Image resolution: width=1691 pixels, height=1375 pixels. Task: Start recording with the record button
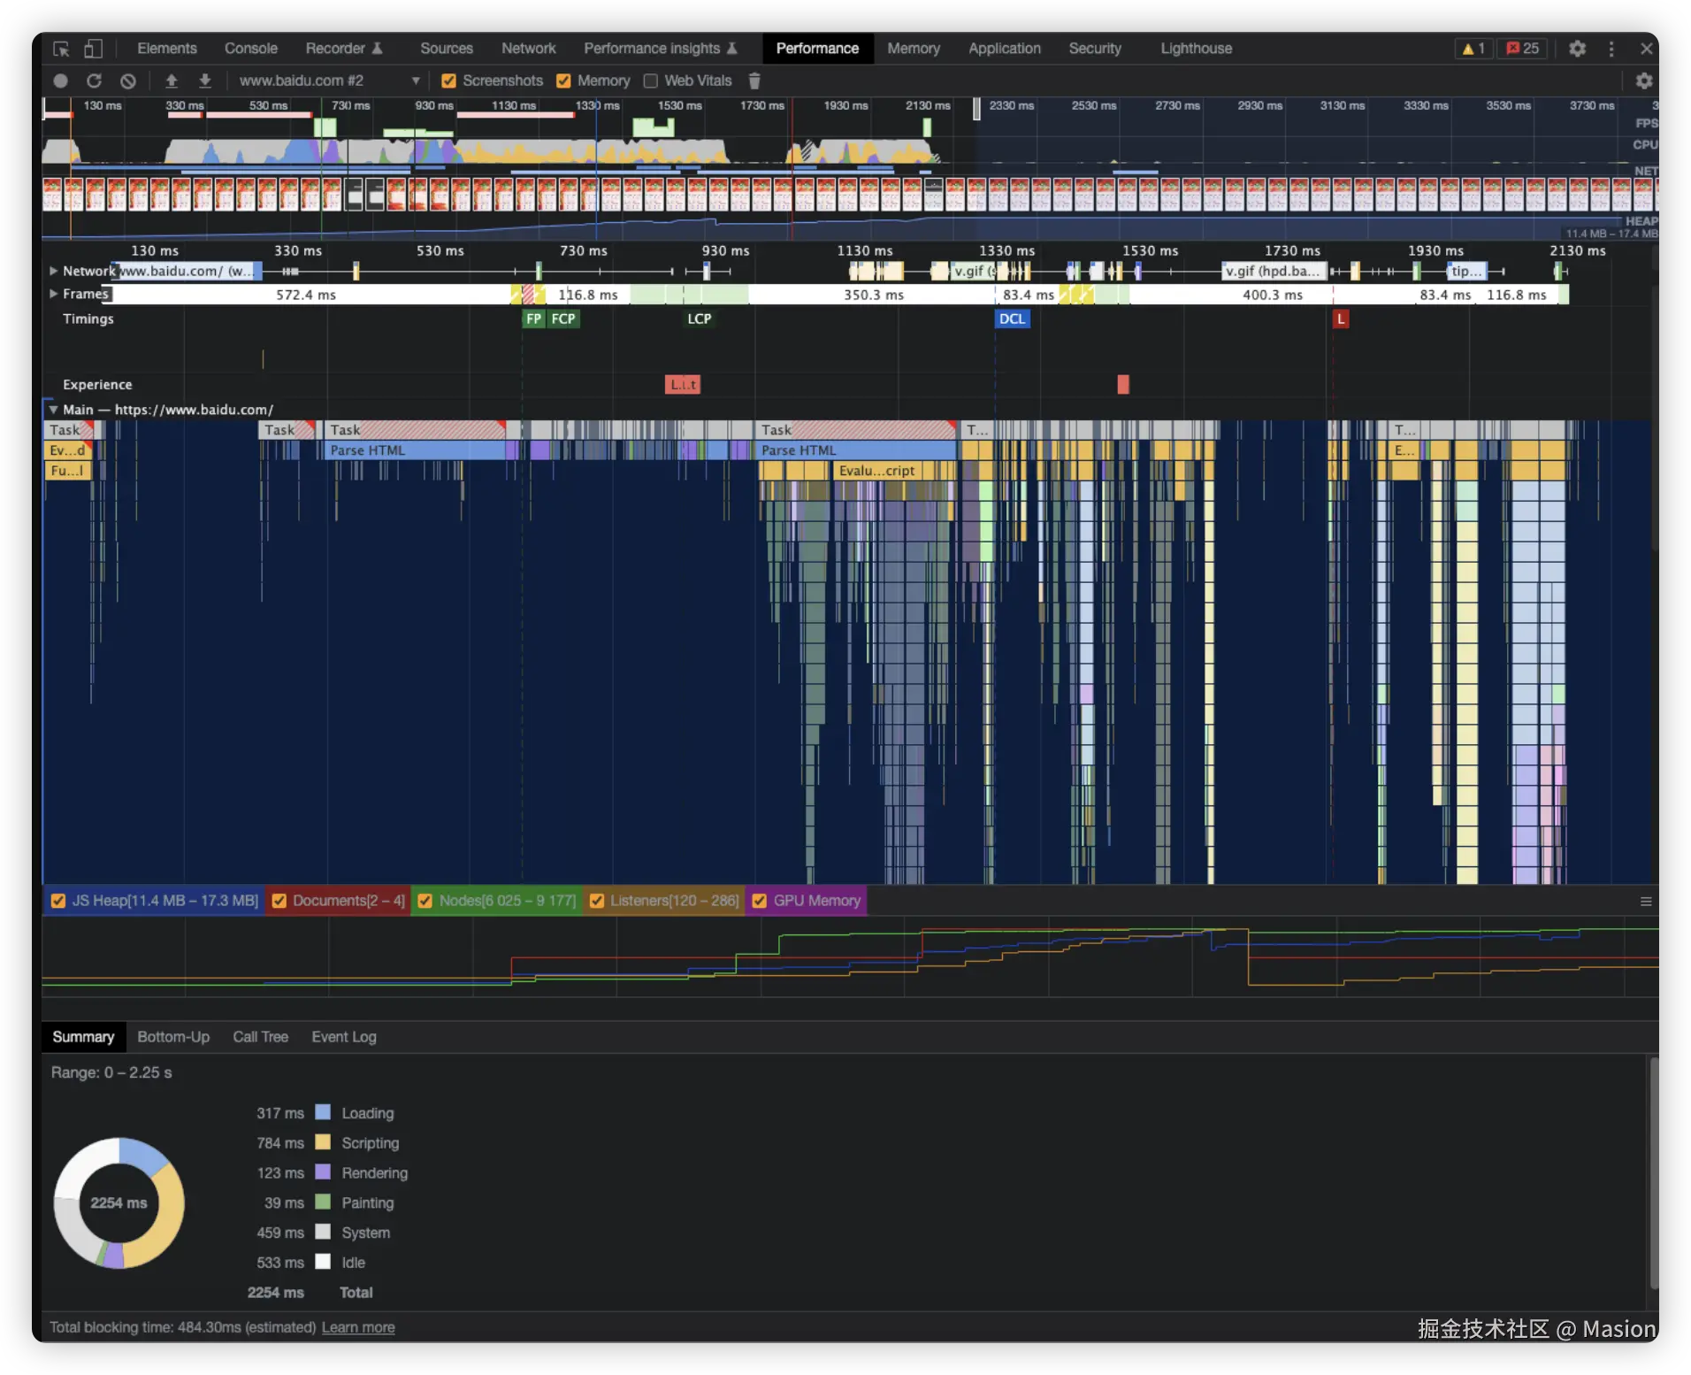(60, 81)
